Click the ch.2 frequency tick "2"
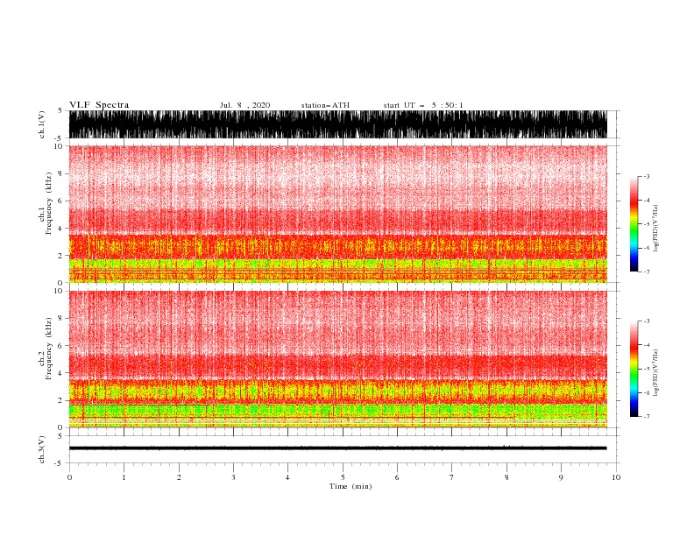The width and height of the screenshot is (694, 536). click(60, 400)
